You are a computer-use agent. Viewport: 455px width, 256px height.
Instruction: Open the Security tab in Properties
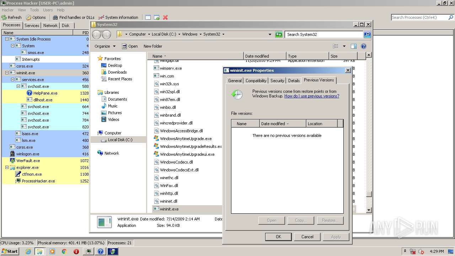pyautogui.click(x=277, y=81)
